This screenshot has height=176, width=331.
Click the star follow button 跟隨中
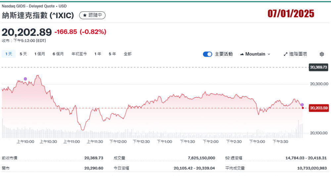92,15
